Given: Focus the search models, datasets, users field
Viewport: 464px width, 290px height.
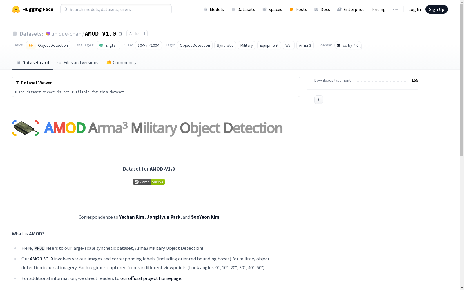Looking at the screenshot, I should point(116,9).
